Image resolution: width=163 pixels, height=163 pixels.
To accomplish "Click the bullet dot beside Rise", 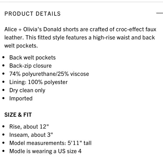I will pos(3,126).
